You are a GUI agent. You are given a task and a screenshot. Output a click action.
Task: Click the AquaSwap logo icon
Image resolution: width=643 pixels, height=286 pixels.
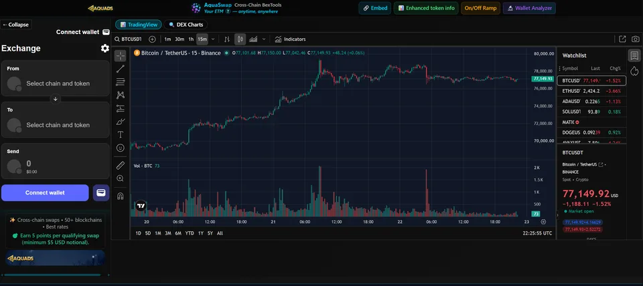coord(196,8)
